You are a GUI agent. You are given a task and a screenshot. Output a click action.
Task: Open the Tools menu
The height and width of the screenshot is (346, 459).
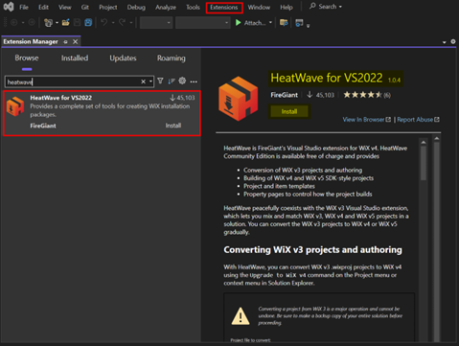[193, 7]
